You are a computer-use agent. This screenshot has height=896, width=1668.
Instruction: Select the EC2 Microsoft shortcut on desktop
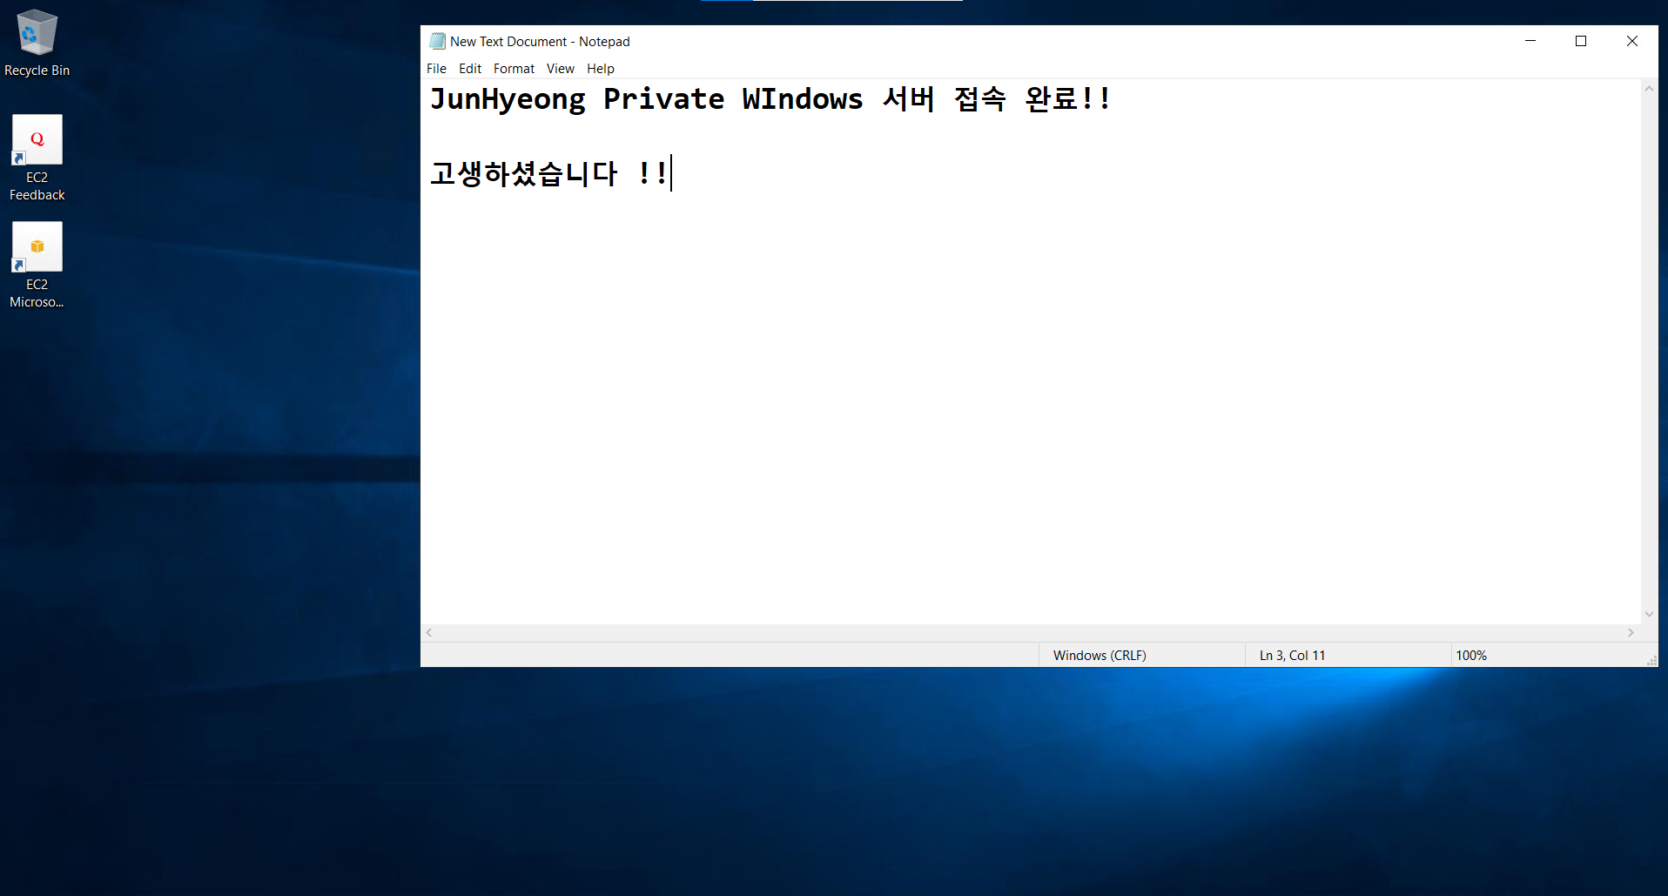tap(37, 266)
